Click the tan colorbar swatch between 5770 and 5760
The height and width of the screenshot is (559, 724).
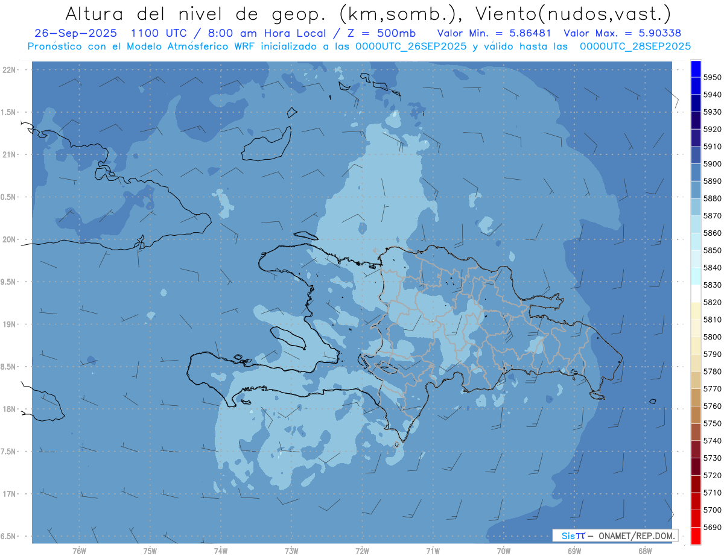(696, 397)
